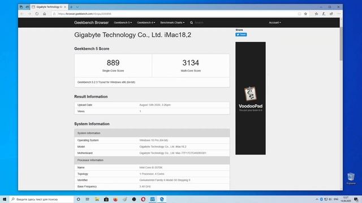This screenshot has height=203, width=362.
Task: Expand the Geekbench 5 dropdown menu
Action: pos(123,23)
